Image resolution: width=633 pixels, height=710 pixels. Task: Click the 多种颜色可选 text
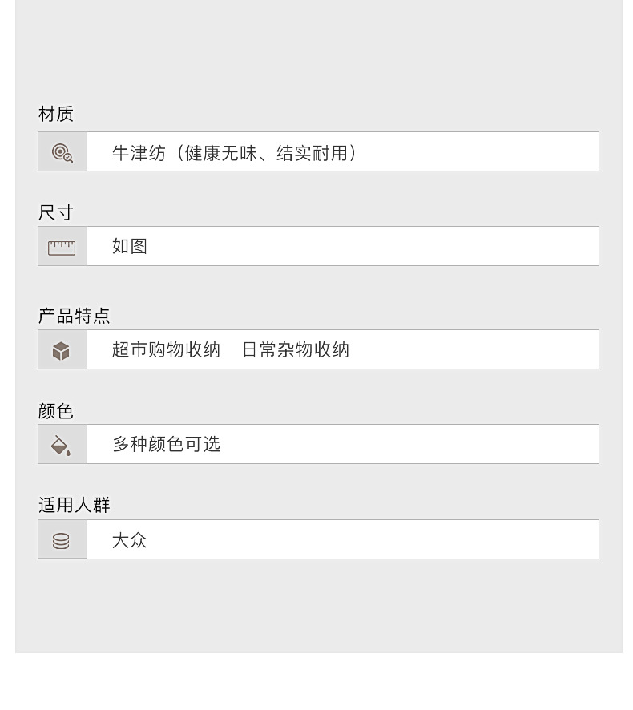166,445
